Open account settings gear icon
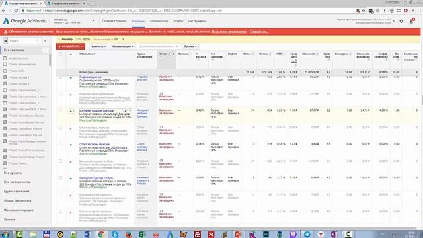 pyautogui.click(x=401, y=21)
